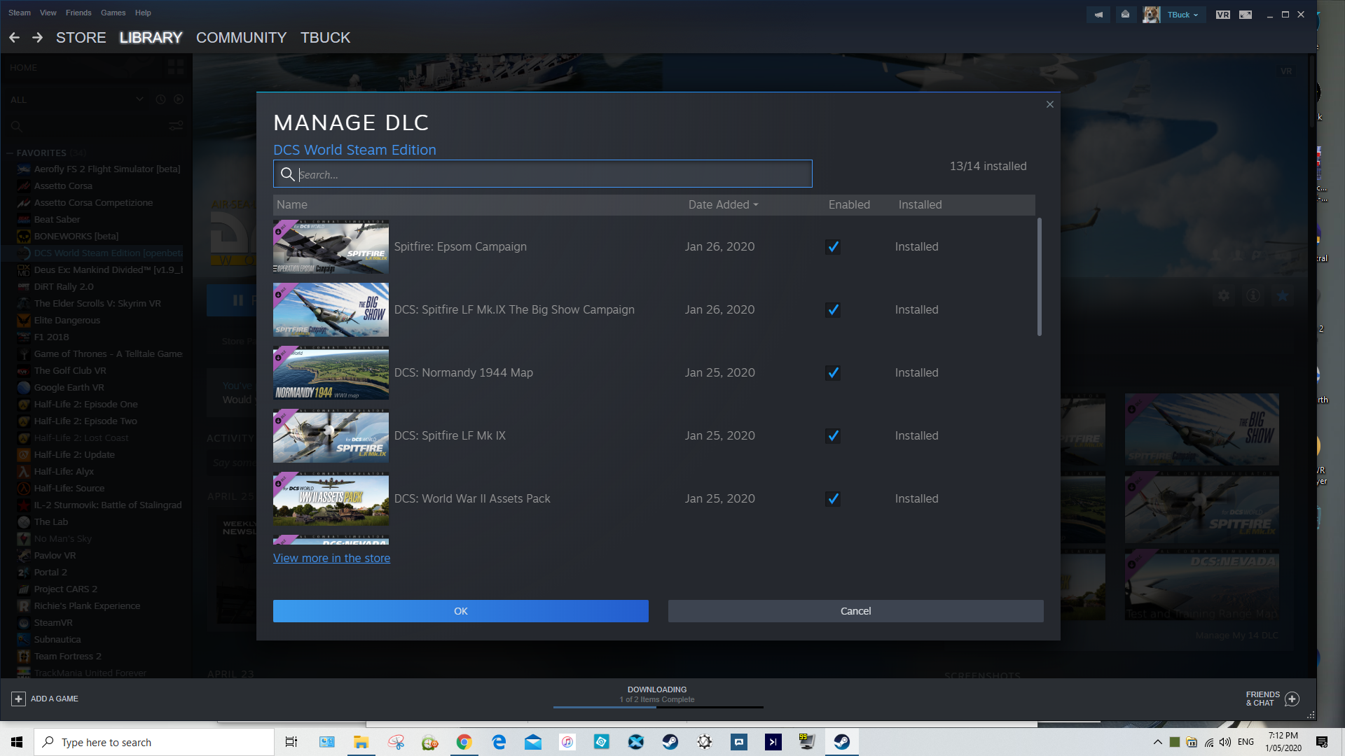Confirm with the OK button
The height and width of the screenshot is (756, 1345).
461,611
